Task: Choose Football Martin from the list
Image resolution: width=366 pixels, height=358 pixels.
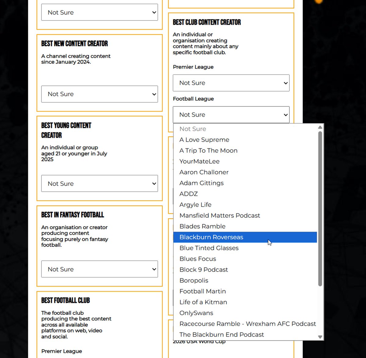Action: [x=245, y=291]
